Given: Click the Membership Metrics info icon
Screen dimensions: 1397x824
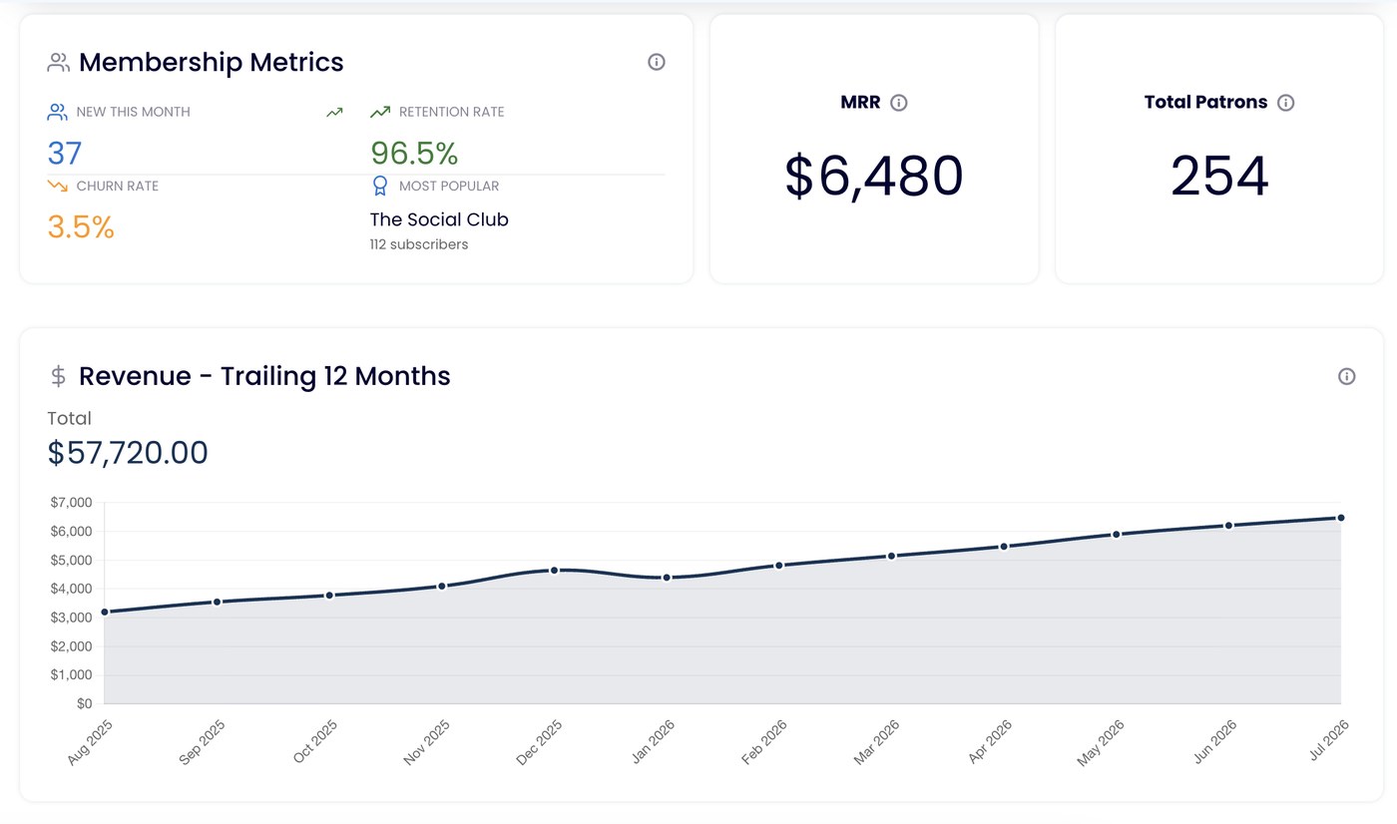Looking at the screenshot, I should [657, 62].
